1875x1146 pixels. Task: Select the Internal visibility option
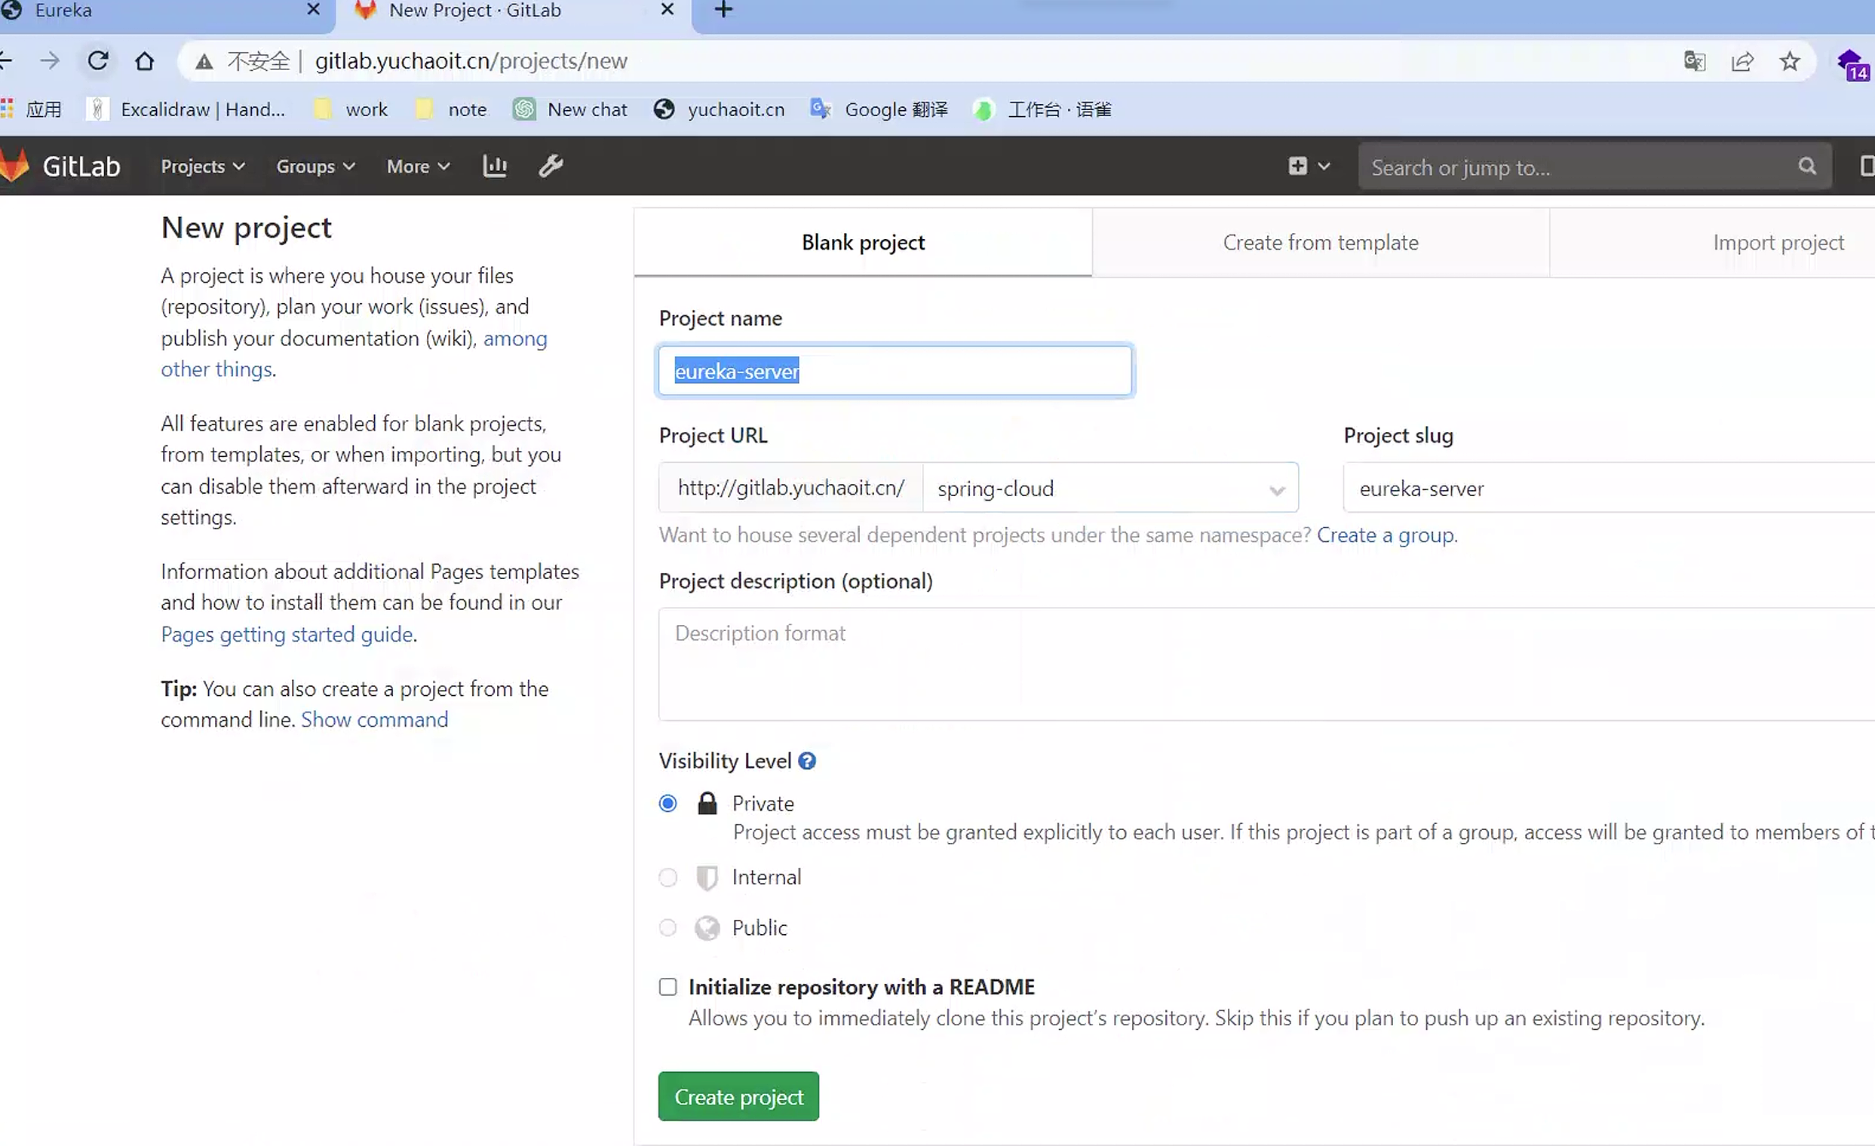click(667, 878)
